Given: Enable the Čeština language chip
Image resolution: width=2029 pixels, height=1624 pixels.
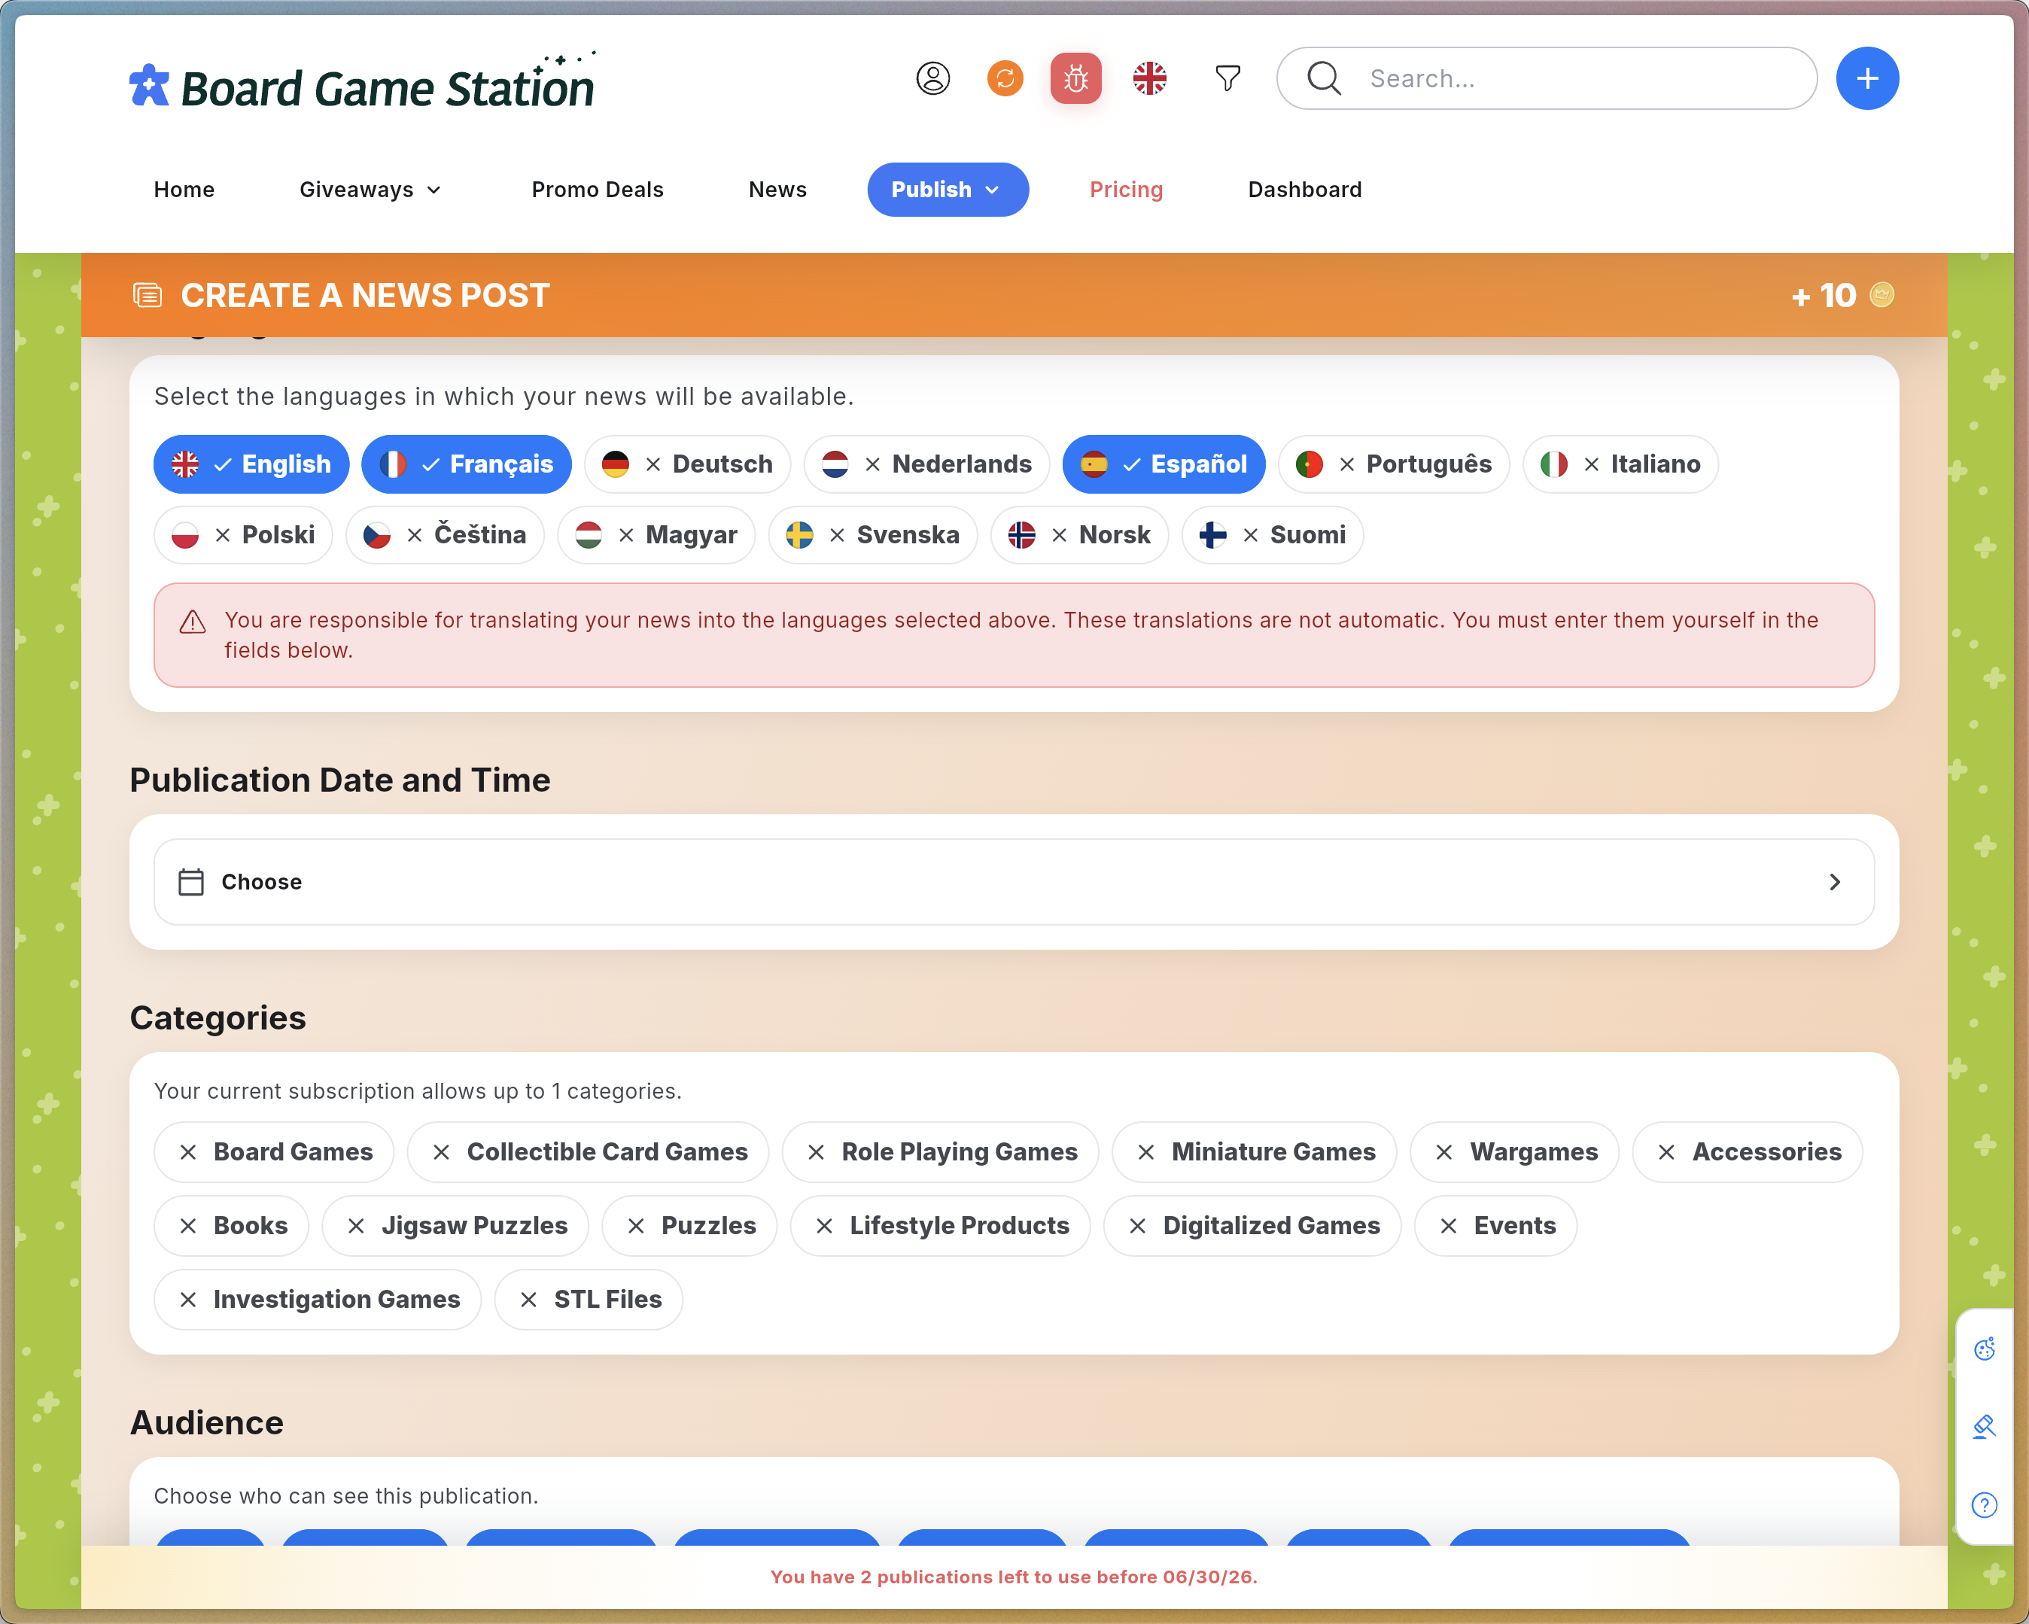Looking at the screenshot, I should 445,534.
